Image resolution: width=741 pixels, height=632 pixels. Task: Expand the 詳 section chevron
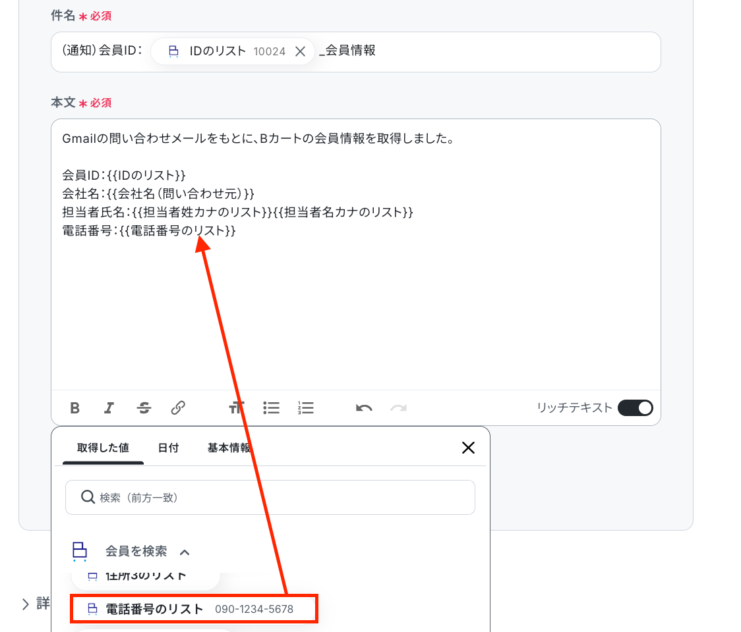[x=26, y=604]
